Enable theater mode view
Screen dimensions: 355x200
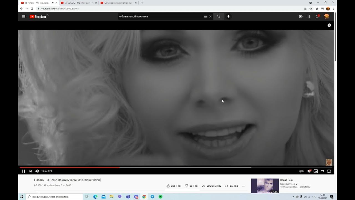tap(322, 171)
